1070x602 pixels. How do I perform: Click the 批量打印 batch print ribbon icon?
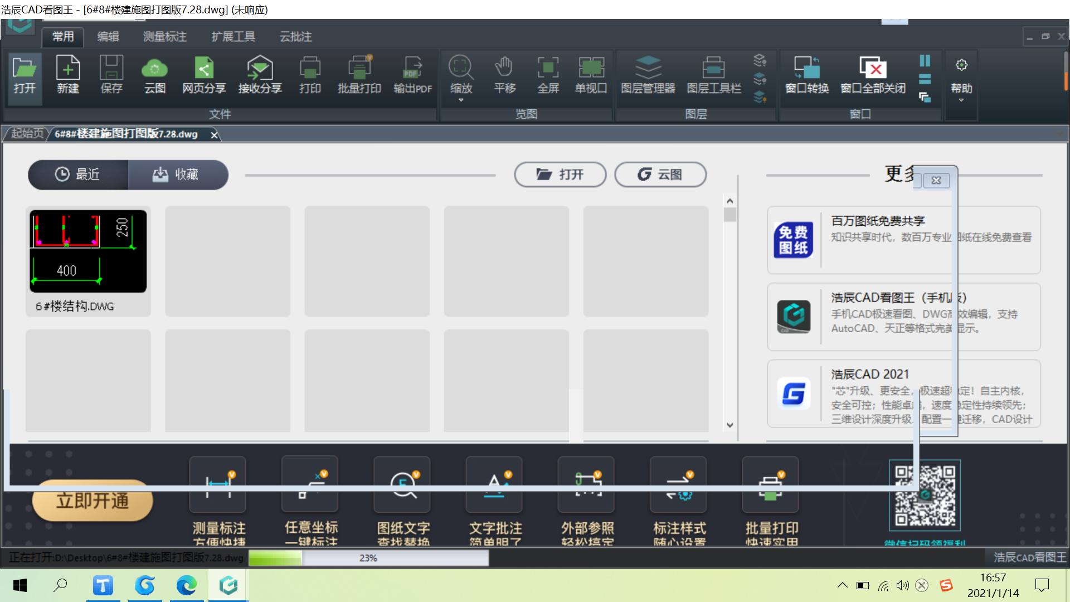pyautogui.click(x=359, y=75)
